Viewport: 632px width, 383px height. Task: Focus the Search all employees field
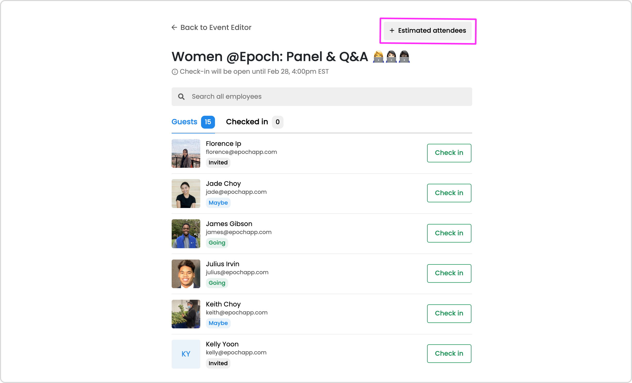pyautogui.click(x=322, y=97)
